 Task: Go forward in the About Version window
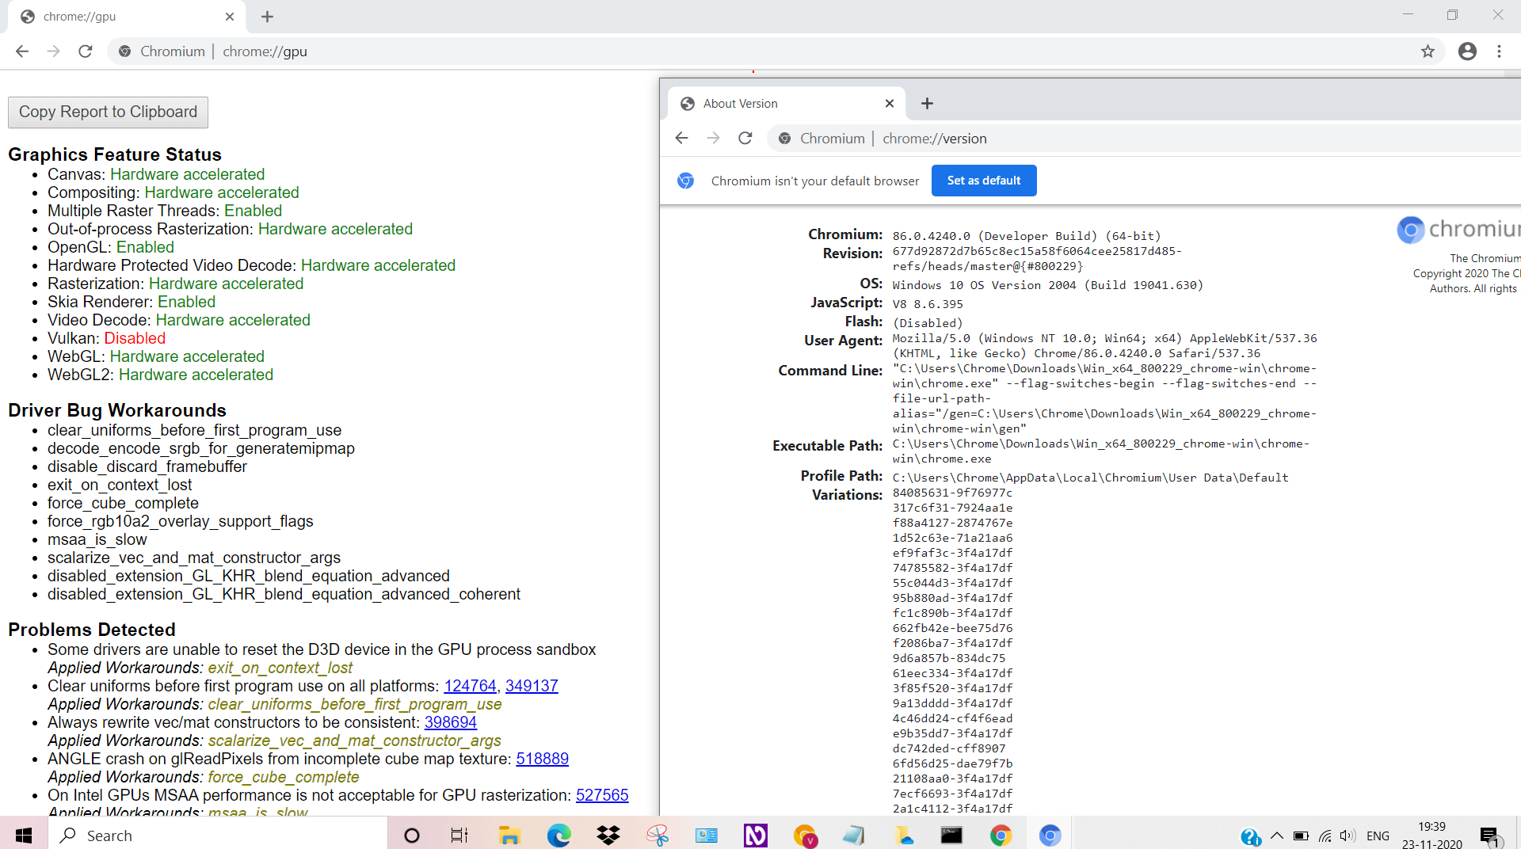click(x=713, y=139)
